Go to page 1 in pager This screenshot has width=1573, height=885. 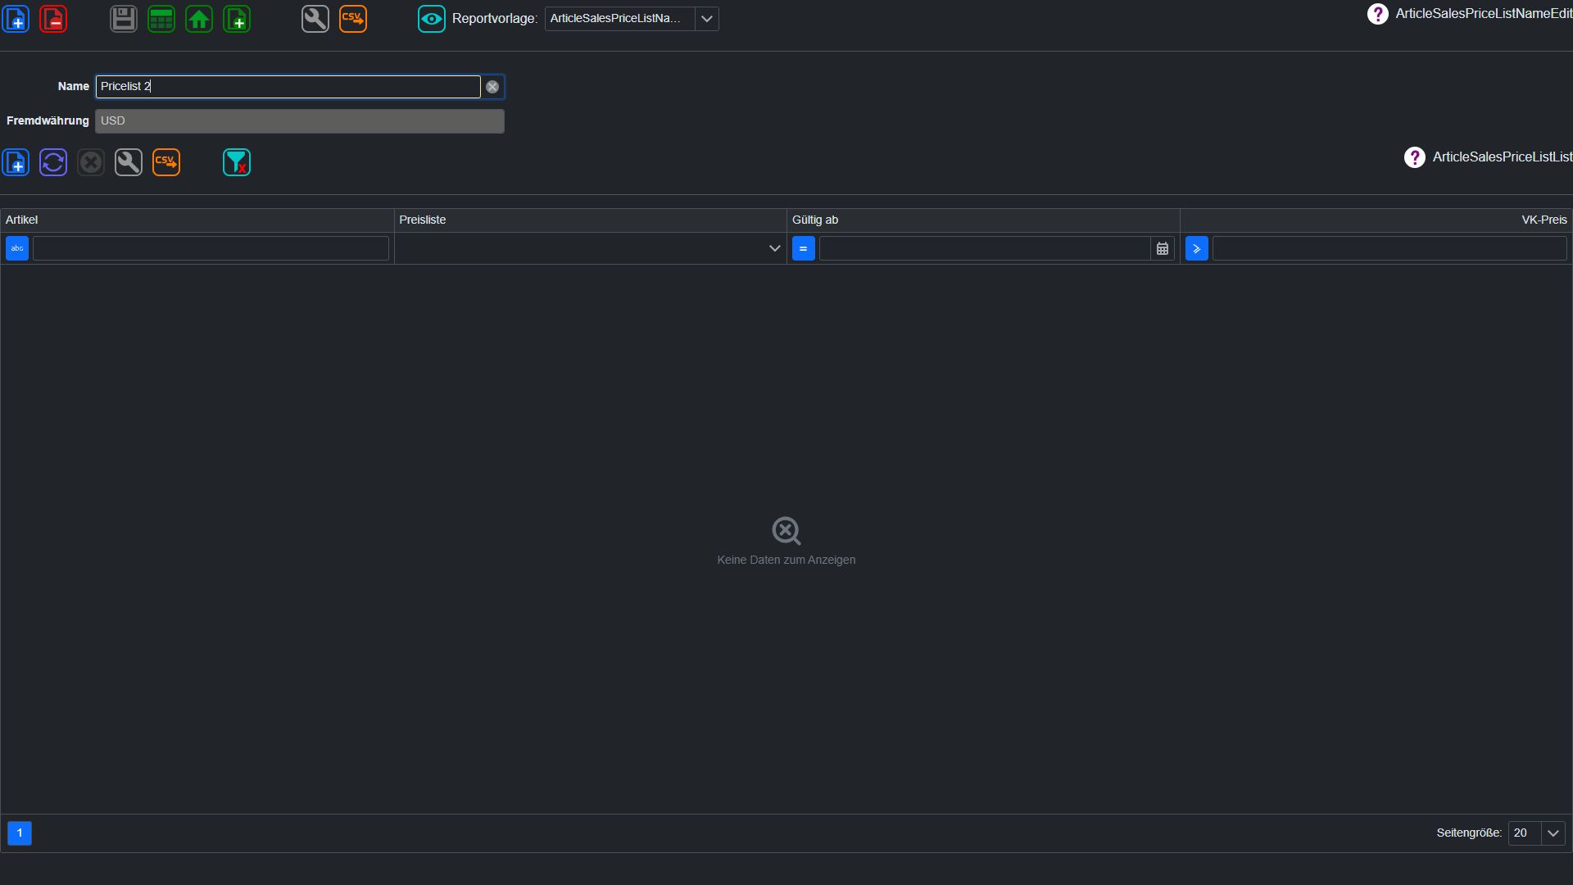click(x=20, y=833)
